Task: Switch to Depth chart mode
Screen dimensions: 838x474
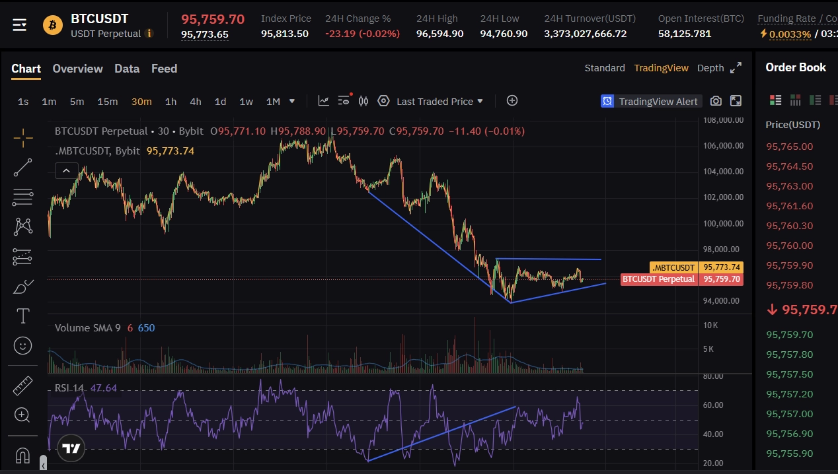Action: [710, 68]
